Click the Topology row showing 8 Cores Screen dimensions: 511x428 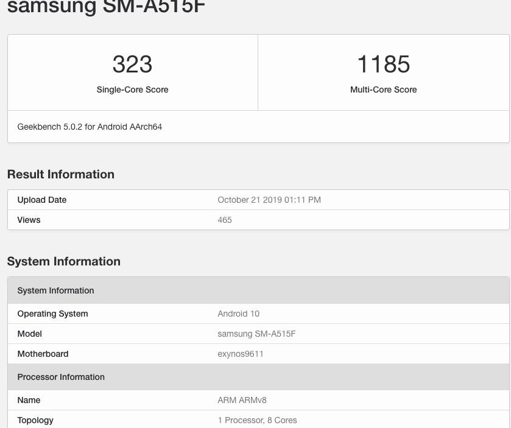(258, 420)
